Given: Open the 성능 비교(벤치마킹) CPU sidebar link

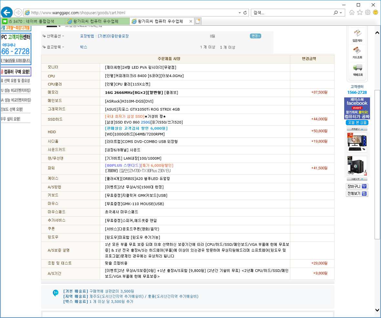Looking at the screenshot, I should 15,90.
